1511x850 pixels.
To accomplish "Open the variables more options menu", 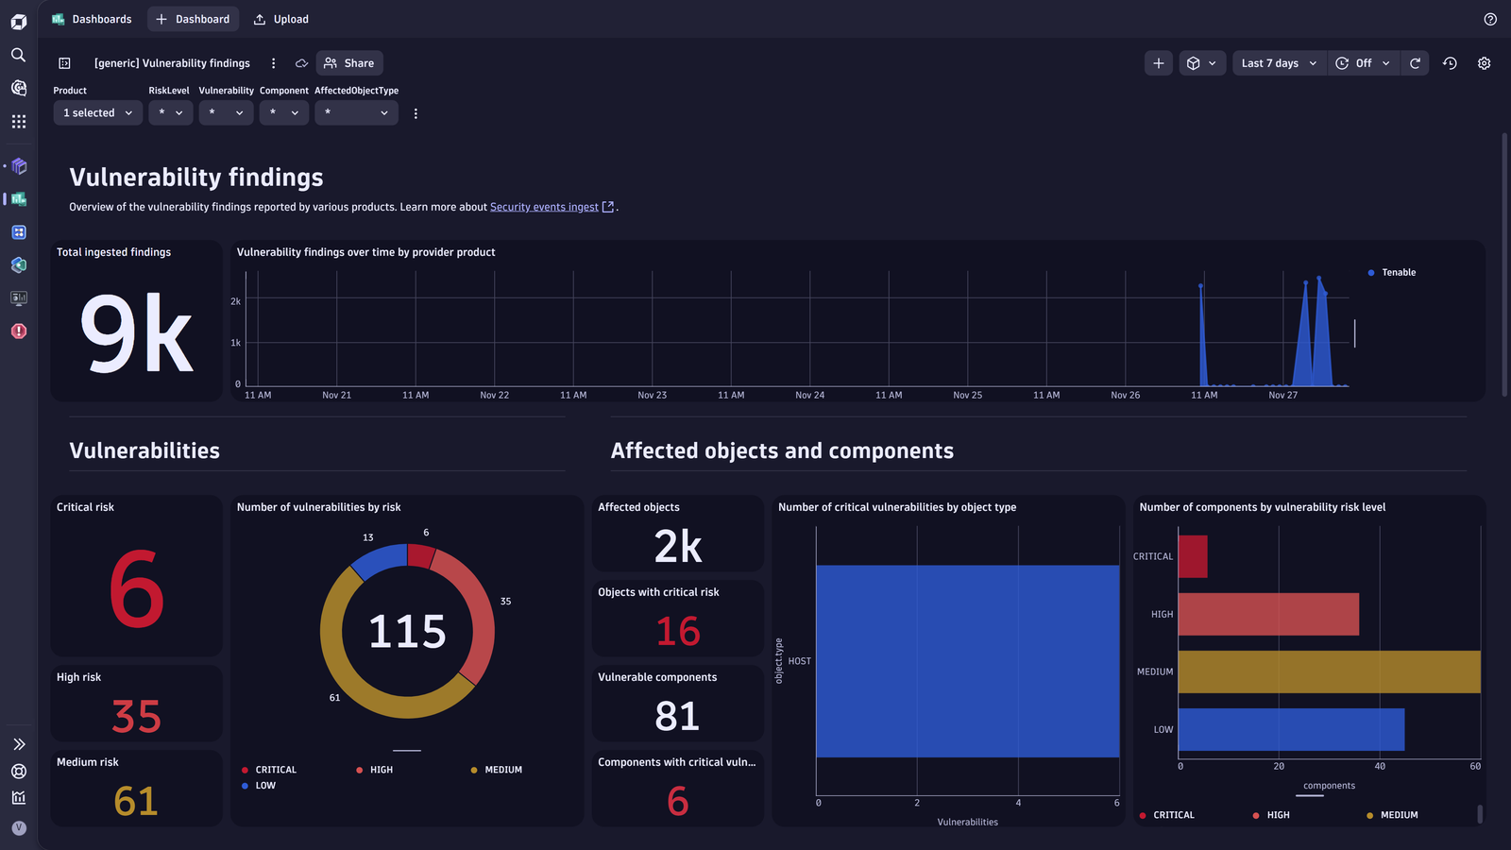I will [416, 113].
